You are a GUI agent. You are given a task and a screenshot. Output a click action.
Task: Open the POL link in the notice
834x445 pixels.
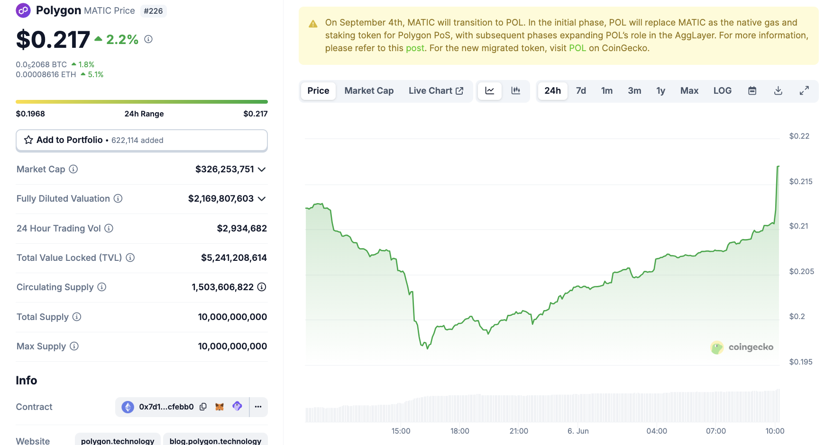coord(577,48)
